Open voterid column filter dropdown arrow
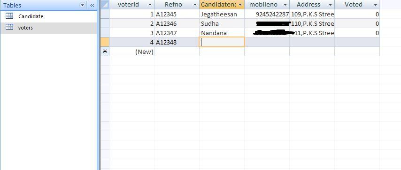 (x=150, y=5)
